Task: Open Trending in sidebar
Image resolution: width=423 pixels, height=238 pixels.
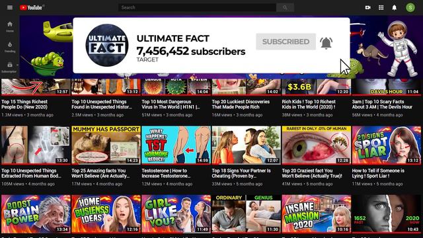Action: coord(10,47)
